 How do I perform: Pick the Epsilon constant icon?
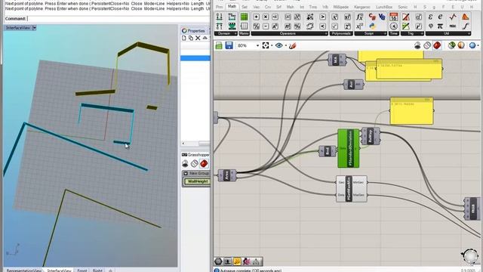pos(431,17)
